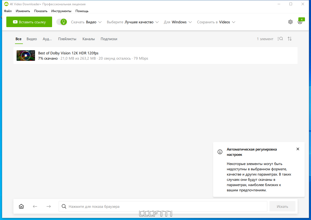This screenshot has width=311, height=220.
Task: Click the 1 элемент counter text
Action: 265,39
